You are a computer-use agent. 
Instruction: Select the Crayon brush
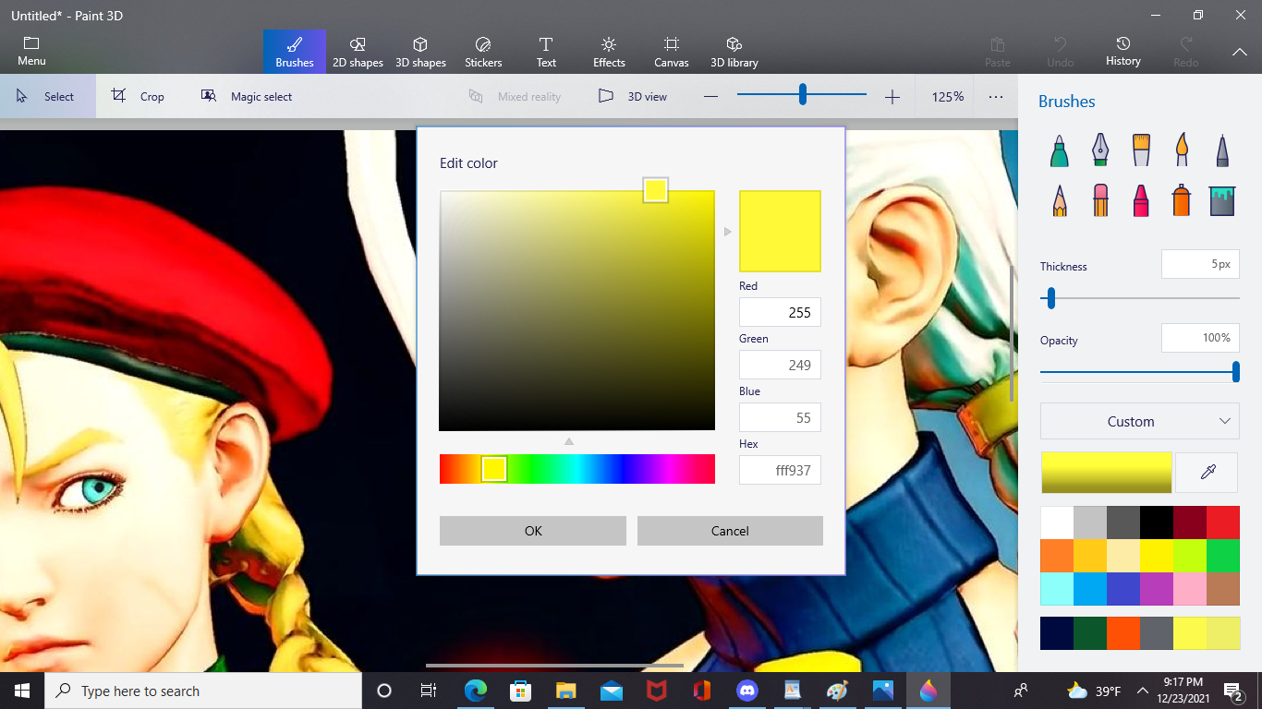coord(1140,199)
